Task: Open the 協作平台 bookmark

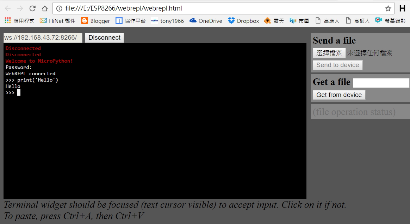Action: coord(131,21)
